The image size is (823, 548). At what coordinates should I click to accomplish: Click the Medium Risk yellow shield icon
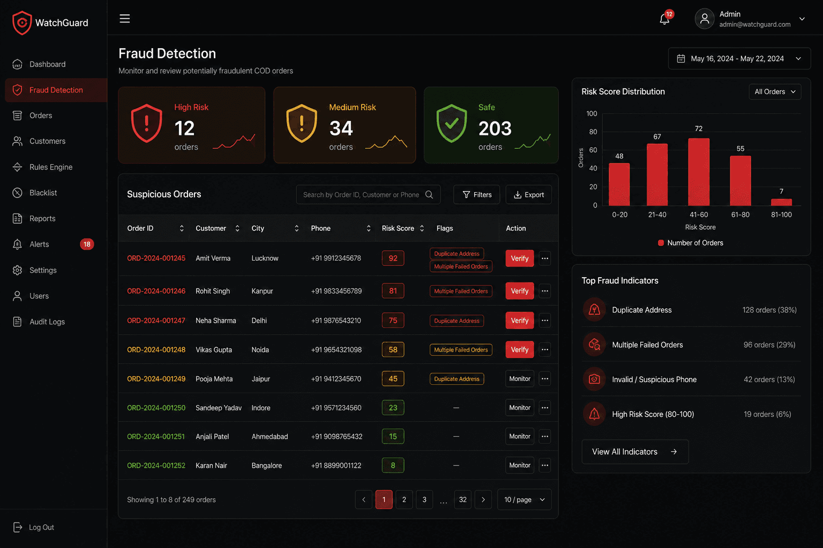(x=302, y=123)
